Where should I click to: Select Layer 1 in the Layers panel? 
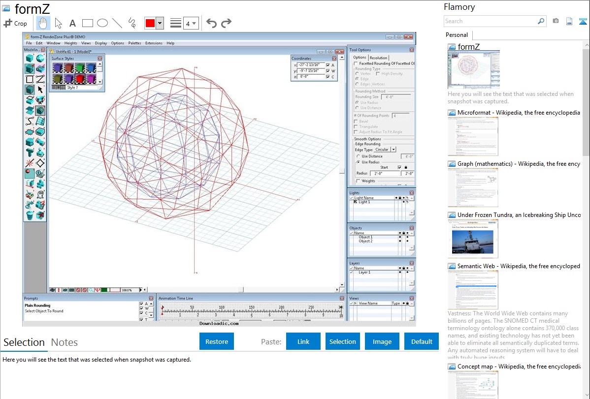click(364, 272)
